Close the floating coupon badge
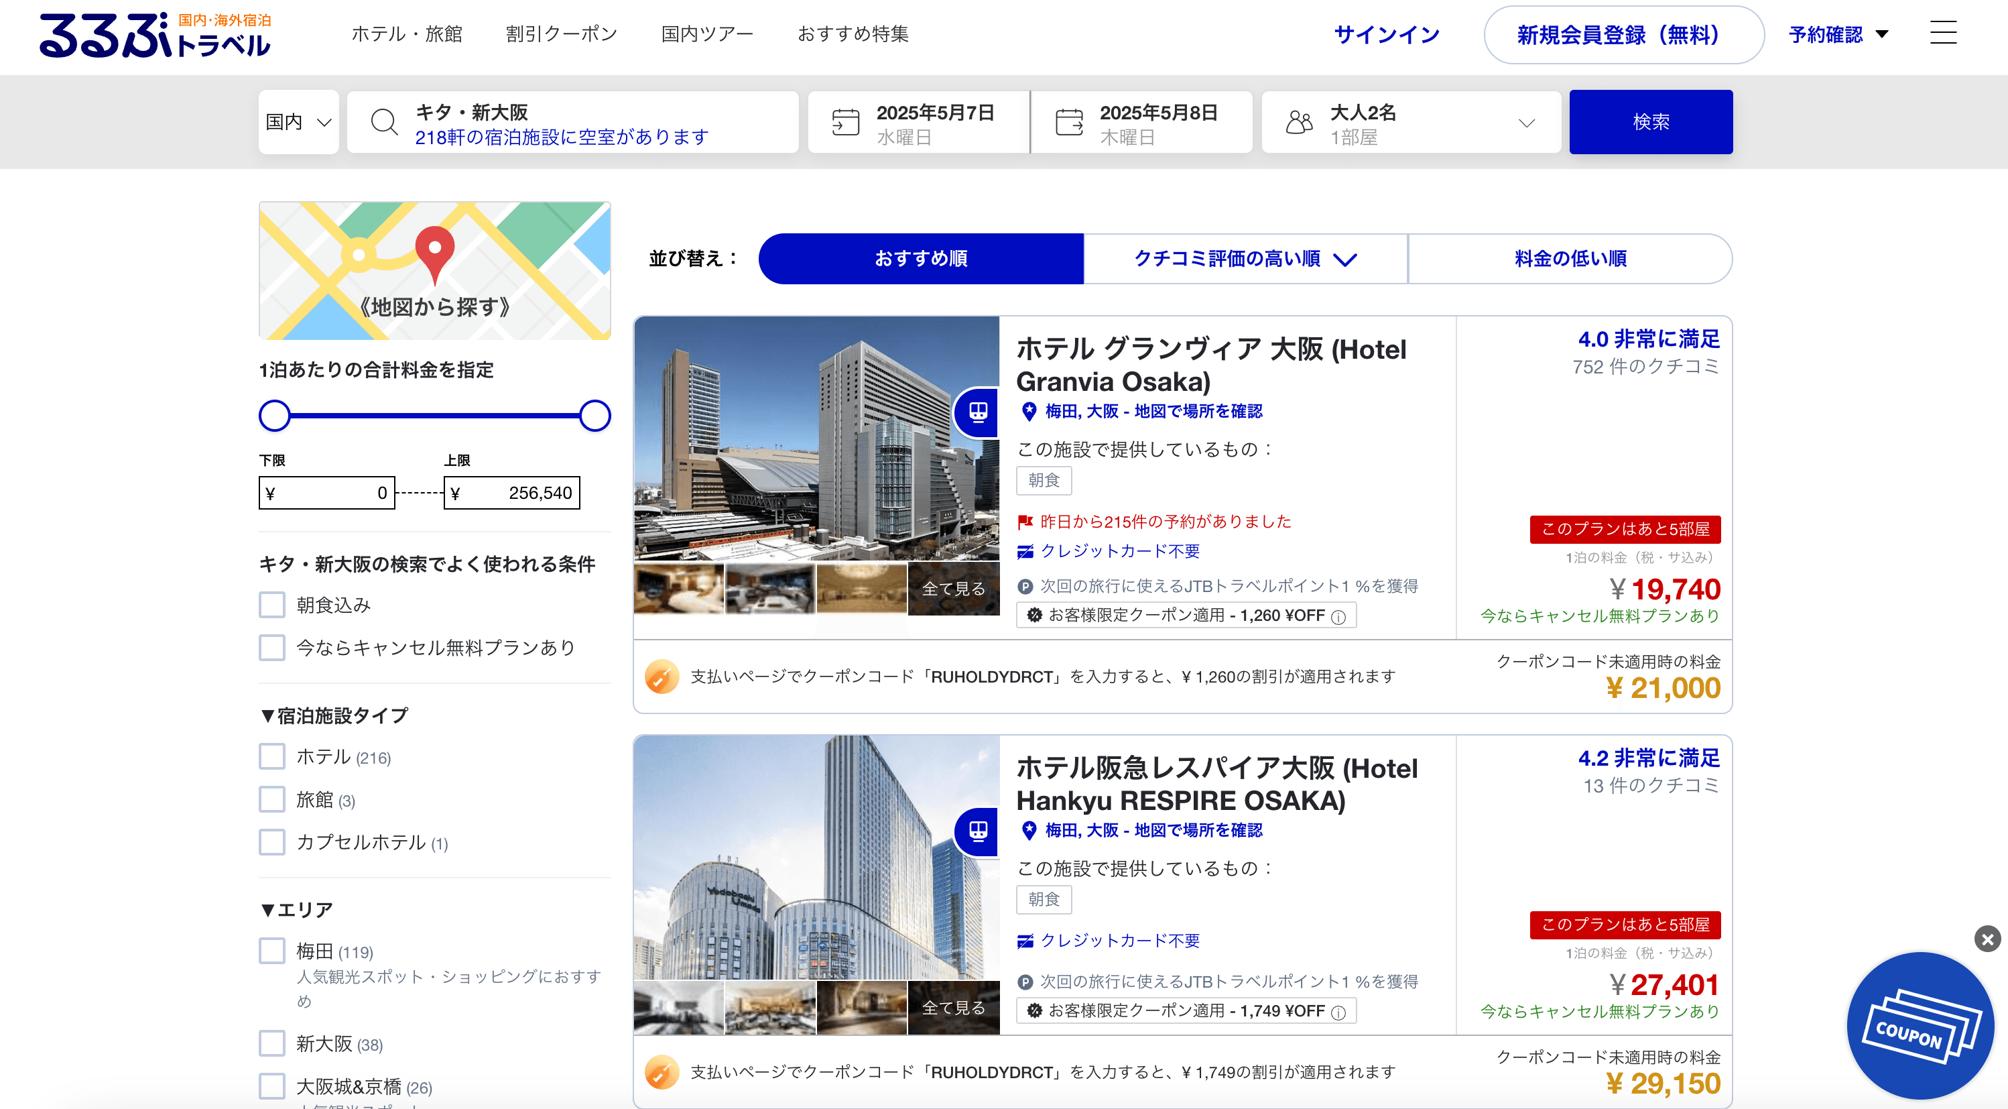The width and height of the screenshot is (2008, 1109). click(x=1987, y=939)
